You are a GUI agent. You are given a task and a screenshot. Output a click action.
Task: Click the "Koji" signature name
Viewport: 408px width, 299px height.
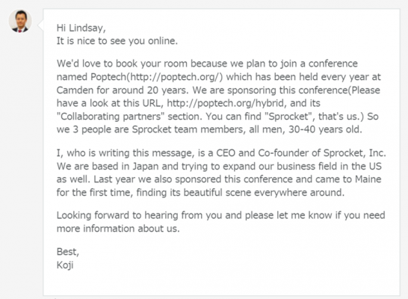click(x=65, y=265)
